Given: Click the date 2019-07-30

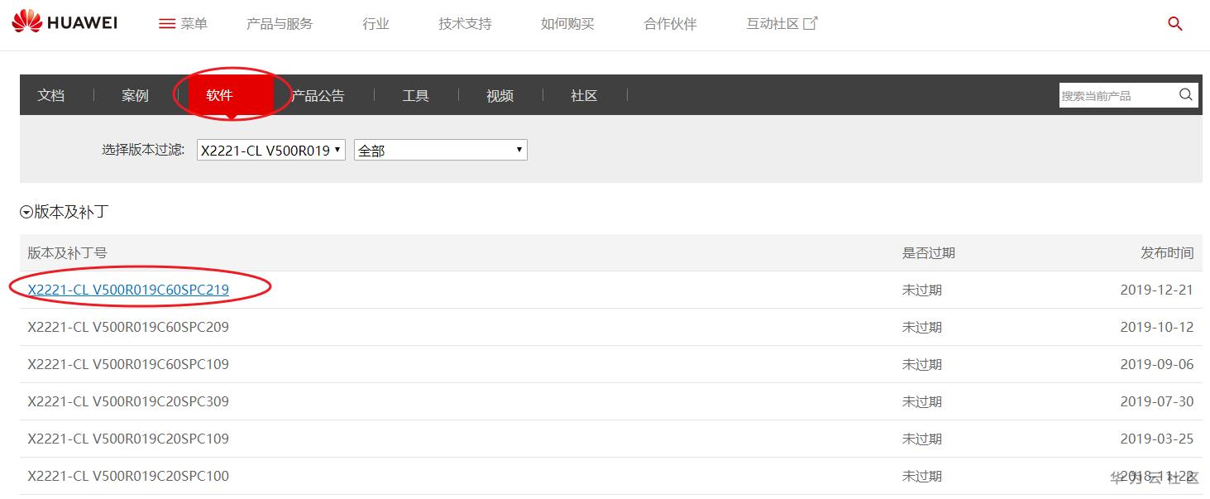Looking at the screenshot, I should point(1157,401).
